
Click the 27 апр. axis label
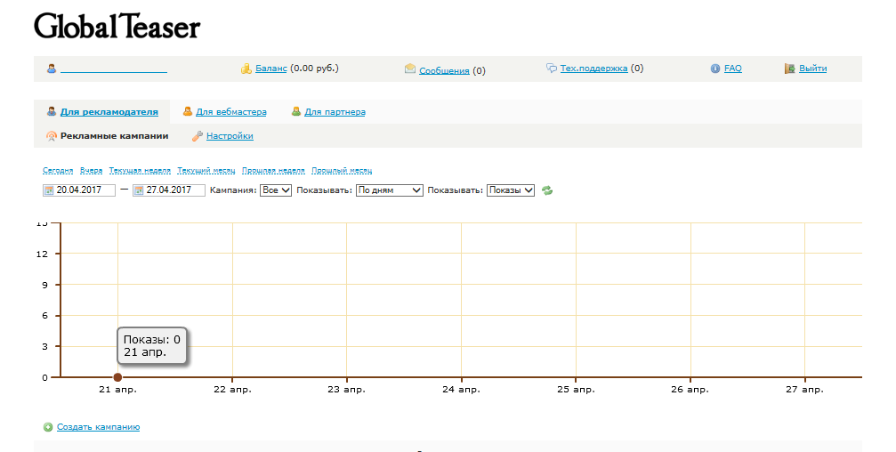804,390
